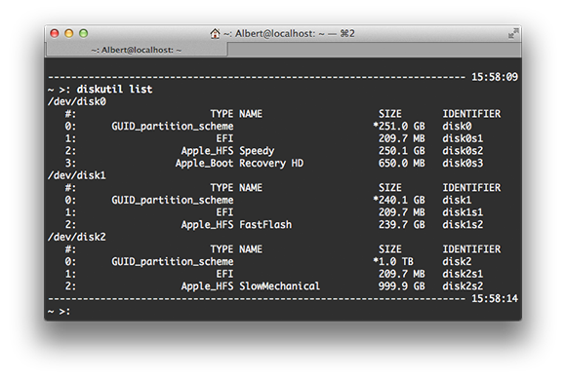This screenshot has height=378, width=566.
Task: Close the Terminal window with red button
Action: tap(55, 33)
